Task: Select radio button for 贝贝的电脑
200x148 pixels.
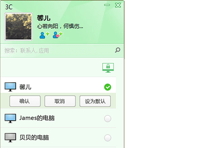Action: pos(108,138)
